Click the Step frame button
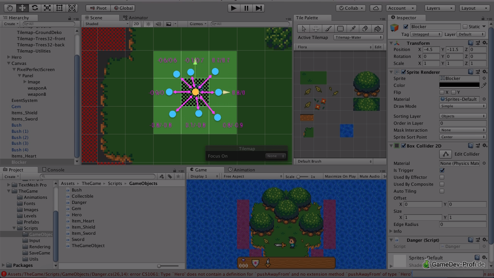494x278 pixels. point(259,8)
